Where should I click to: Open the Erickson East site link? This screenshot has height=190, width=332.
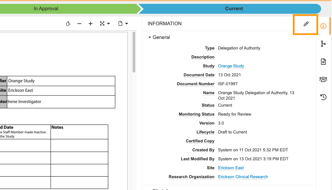coord(231,168)
